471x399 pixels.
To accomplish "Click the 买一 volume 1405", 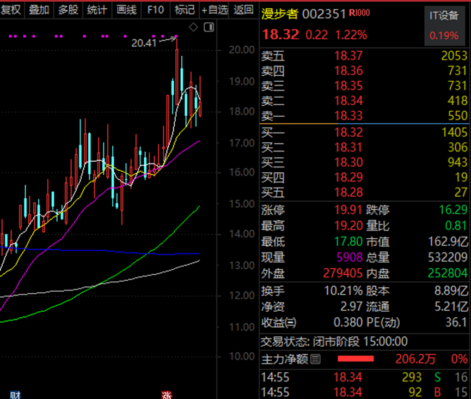I will click(x=454, y=132).
